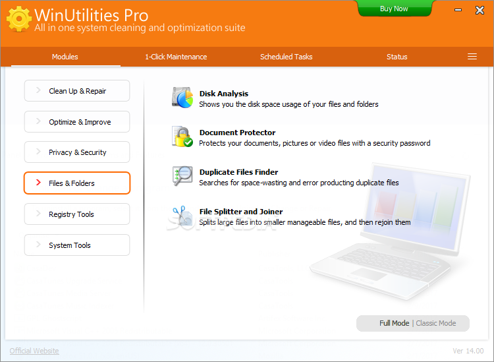The height and width of the screenshot is (362, 494).
Task: Open the Disk Analysis pie chart icon
Action: tap(182, 98)
